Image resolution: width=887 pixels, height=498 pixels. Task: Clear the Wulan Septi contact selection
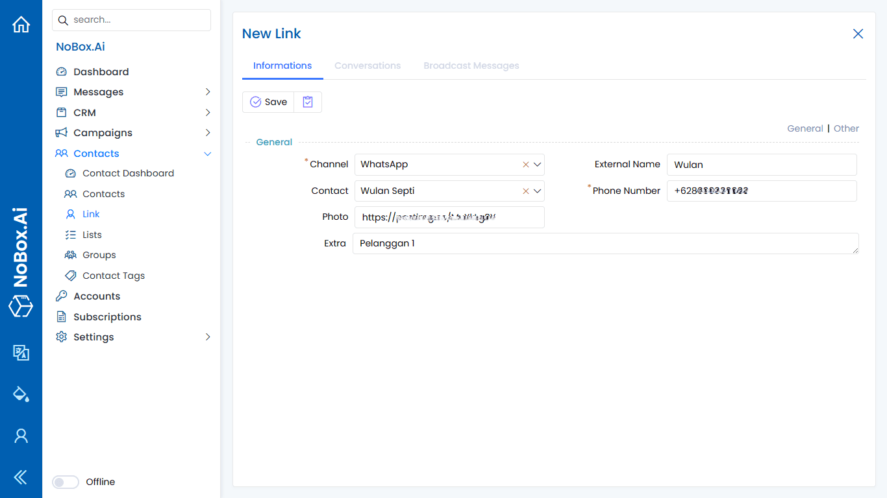525,191
